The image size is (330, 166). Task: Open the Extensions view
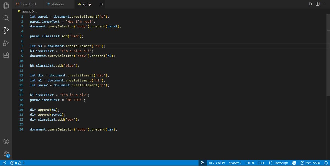point(6,55)
